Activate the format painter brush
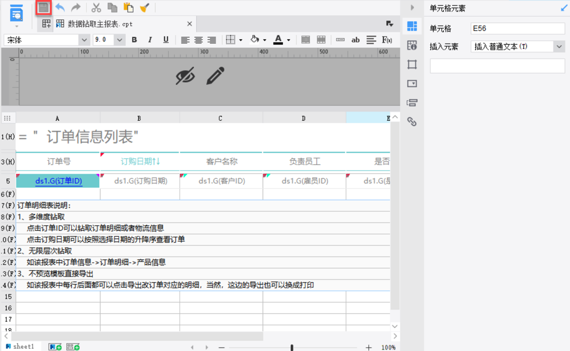Viewport: 570px width, 351px height. [x=145, y=7]
